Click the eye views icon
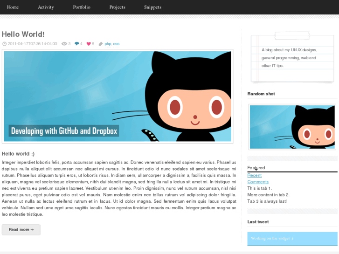 [64, 44]
